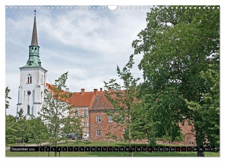Select day 29 in the calendar strip
Image resolution: width=225 pixels, height=162 pixels.
[201, 149]
